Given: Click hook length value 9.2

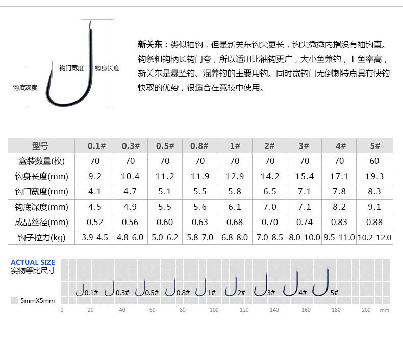Looking at the screenshot, I should click(x=95, y=177).
